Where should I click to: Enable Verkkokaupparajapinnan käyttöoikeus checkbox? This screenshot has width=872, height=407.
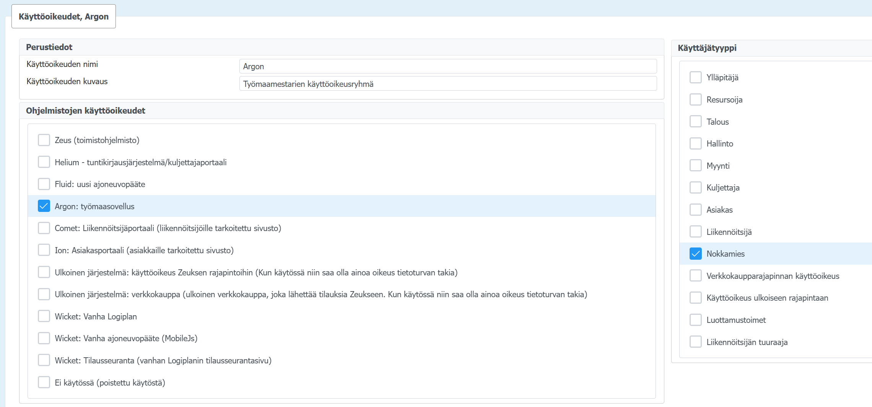[696, 276]
